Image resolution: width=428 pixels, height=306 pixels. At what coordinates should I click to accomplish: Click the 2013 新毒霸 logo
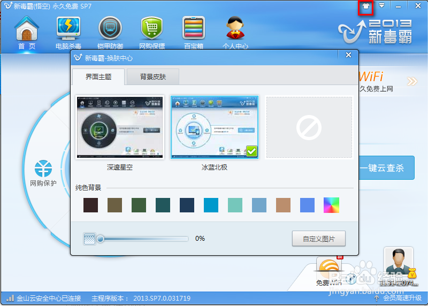375,31
